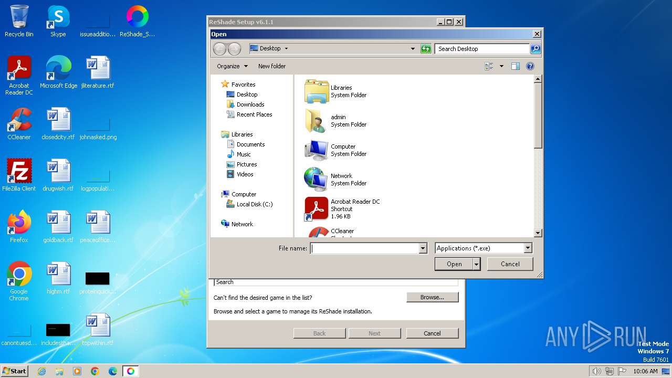Screen dimensions: 672x378
Task: Select Pictures library
Action: click(247, 164)
